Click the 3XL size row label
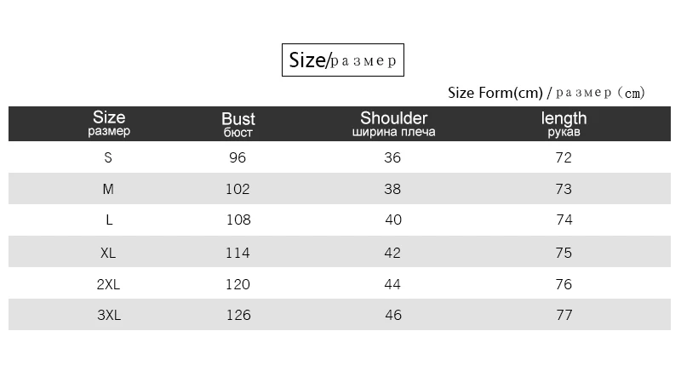The width and height of the screenshot is (681, 388). pyautogui.click(x=109, y=316)
